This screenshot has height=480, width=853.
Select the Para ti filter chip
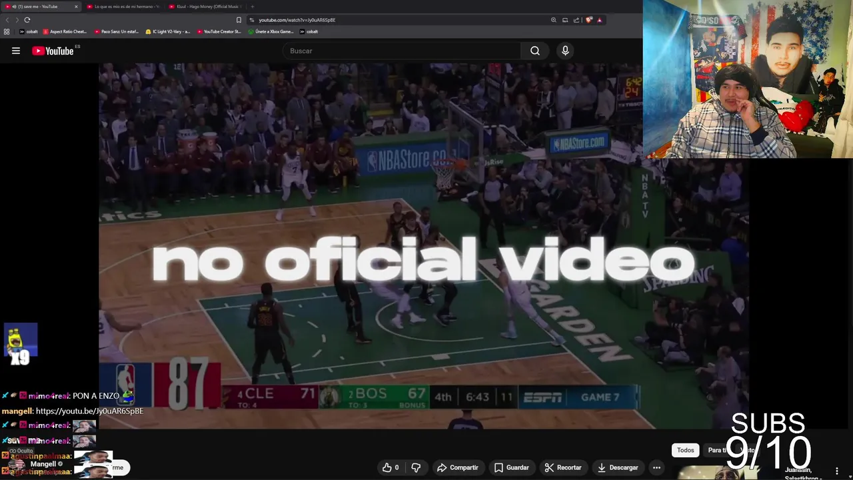(x=718, y=450)
